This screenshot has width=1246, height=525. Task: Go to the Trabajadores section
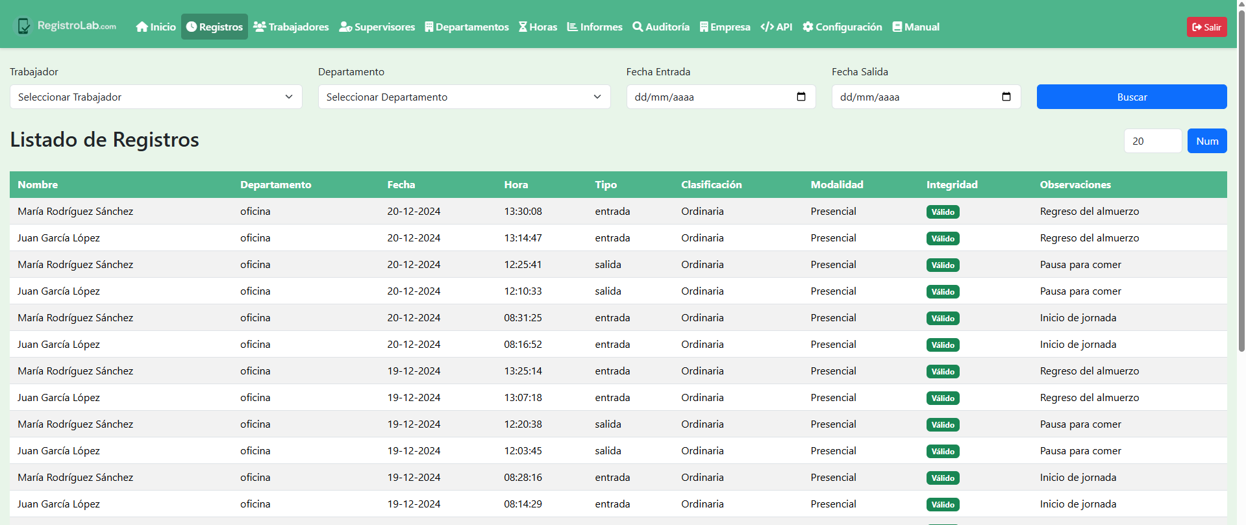pos(291,27)
